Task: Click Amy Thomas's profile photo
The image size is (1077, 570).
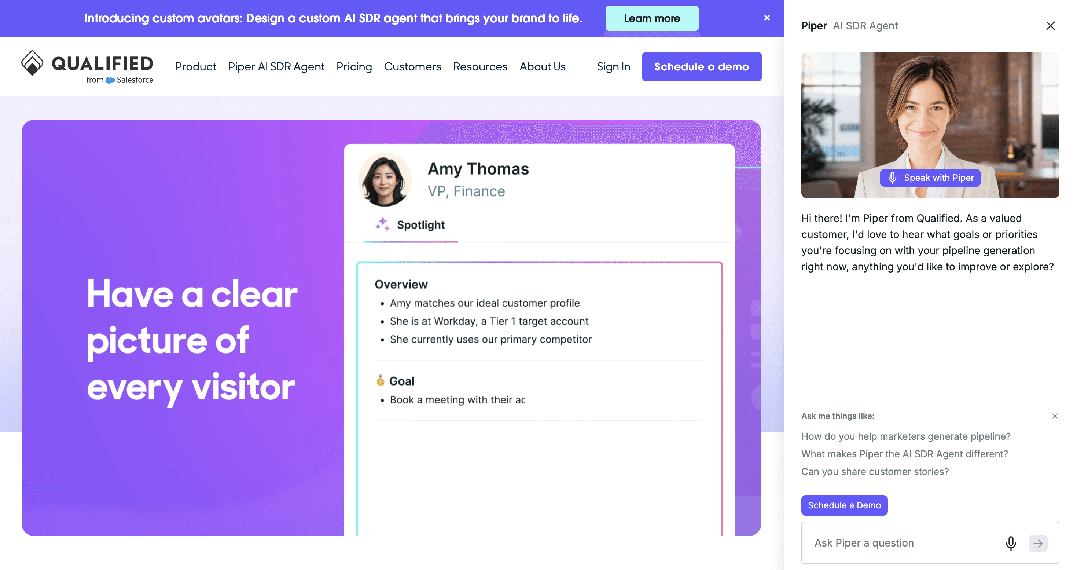Action: coord(385,180)
